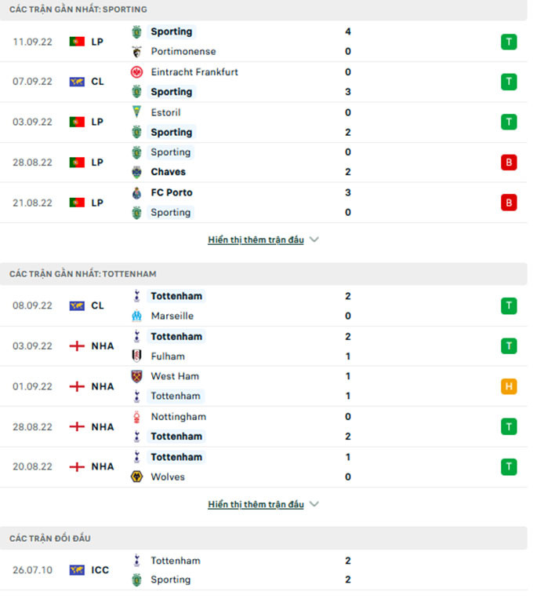Click green T badge for Sporting vs Portimonense
533x596 pixels.
tap(509, 42)
